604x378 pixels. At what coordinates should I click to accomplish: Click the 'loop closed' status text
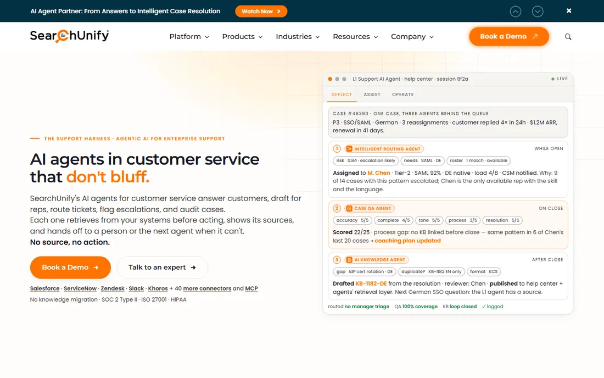pyautogui.click(x=463, y=307)
